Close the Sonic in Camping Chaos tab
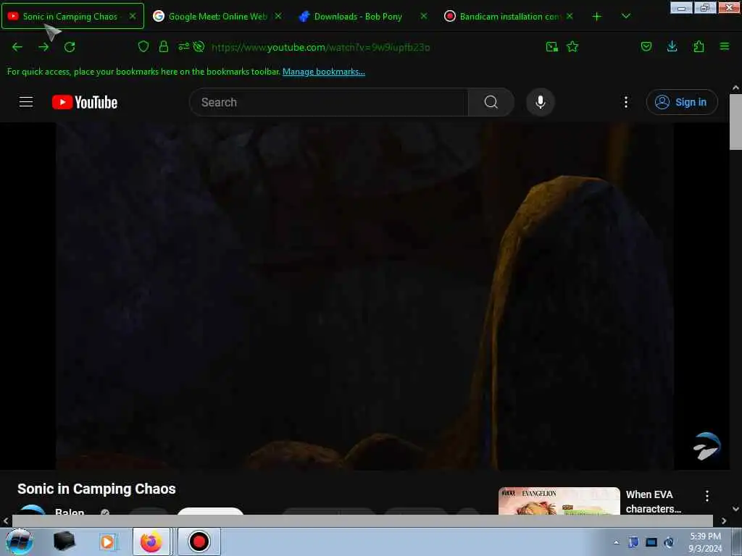The width and height of the screenshot is (742, 556). click(133, 16)
